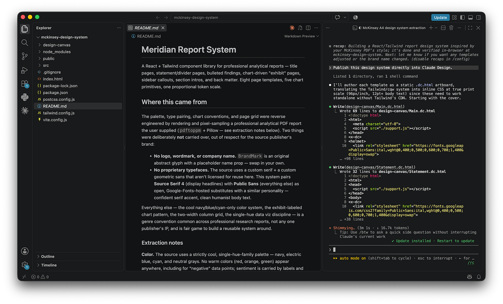The image size is (503, 304).
Task: Click the show source icon in editor toolbar
Action: 300,28
